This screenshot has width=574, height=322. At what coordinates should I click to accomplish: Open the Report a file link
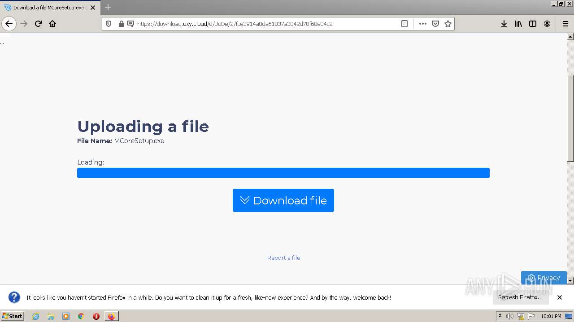(283, 258)
